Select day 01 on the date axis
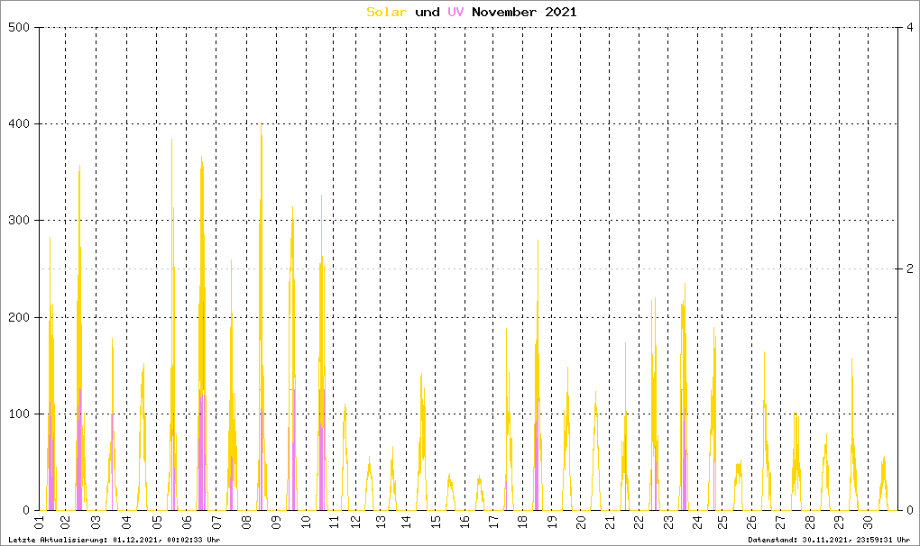The width and height of the screenshot is (920, 546). (38, 523)
